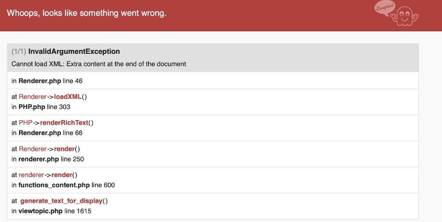Open the generate_text_for_display function link

61,201
